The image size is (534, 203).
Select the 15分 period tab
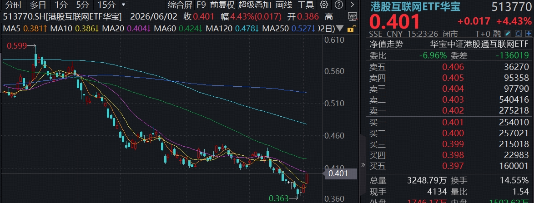point(106,5)
